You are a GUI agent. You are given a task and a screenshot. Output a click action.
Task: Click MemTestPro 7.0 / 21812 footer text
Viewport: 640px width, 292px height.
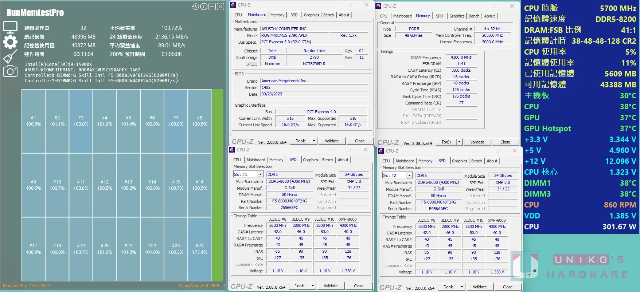pyautogui.click(x=27, y=286)
